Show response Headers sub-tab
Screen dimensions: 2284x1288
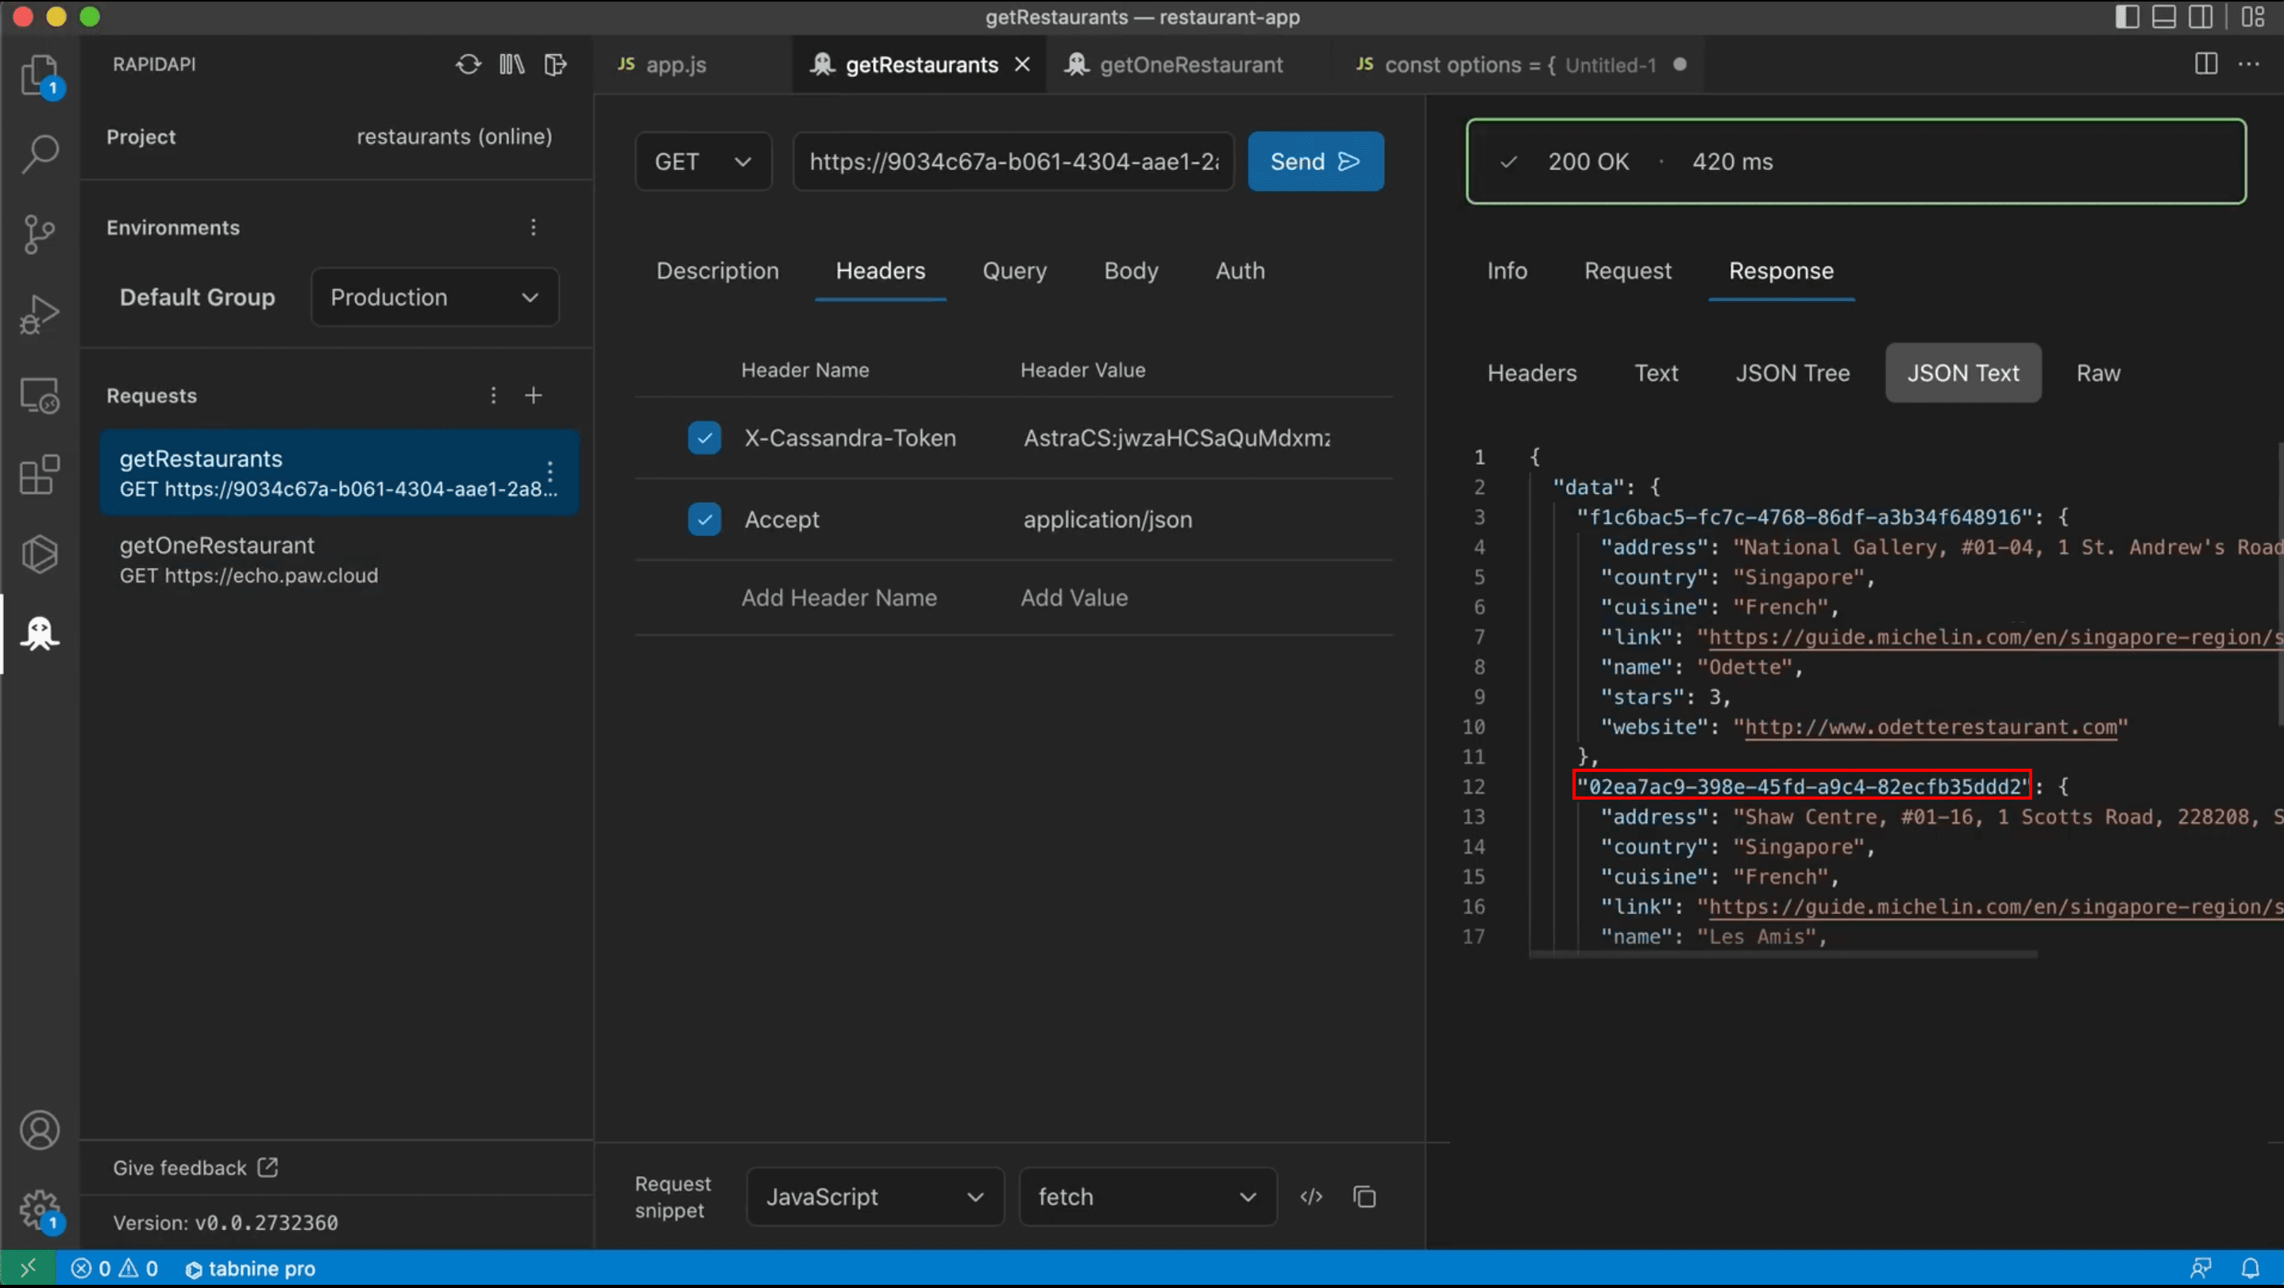point(1532,373)
